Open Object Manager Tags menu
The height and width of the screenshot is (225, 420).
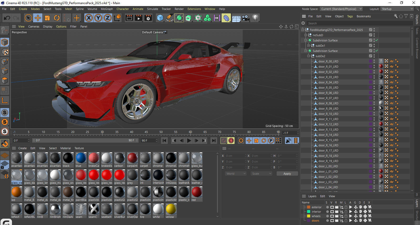(x=350, y=16)
